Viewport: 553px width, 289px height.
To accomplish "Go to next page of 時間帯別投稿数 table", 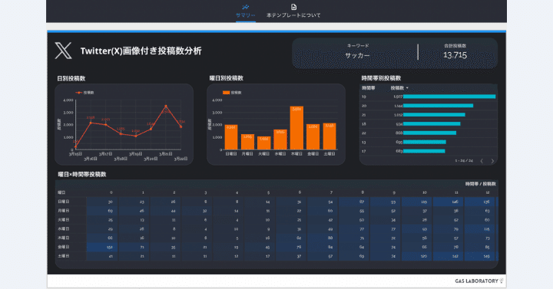I will pyautogui.click(x=492, y=161).
